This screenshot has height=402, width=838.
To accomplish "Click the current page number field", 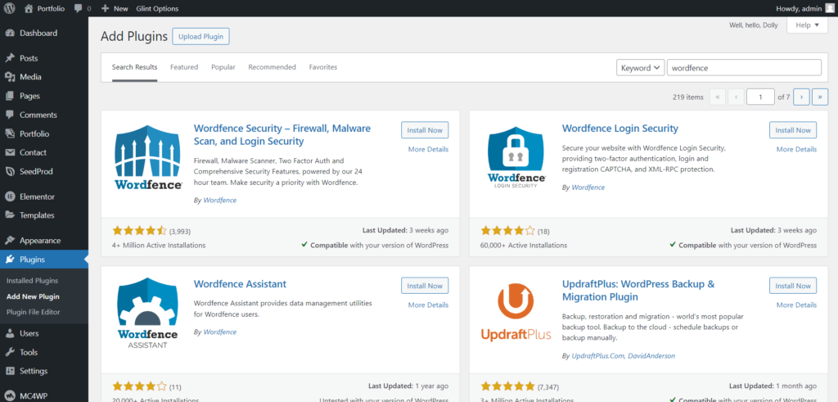I will click(x=760, y=97).
